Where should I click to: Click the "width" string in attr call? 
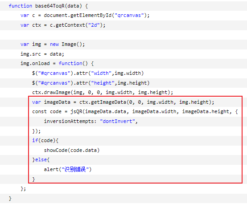coord(101,73)
